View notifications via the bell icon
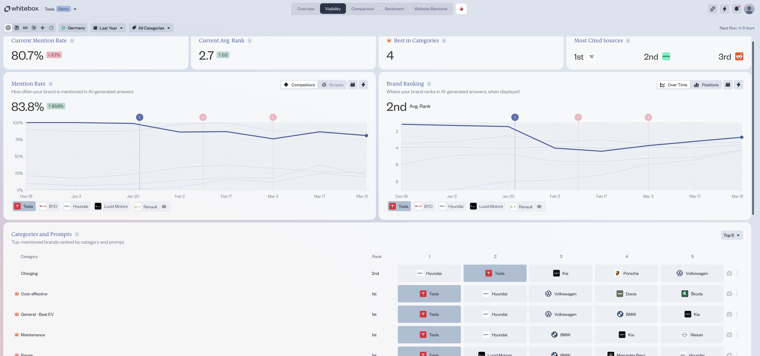The image size is (760, 356). tap(736, 9)
